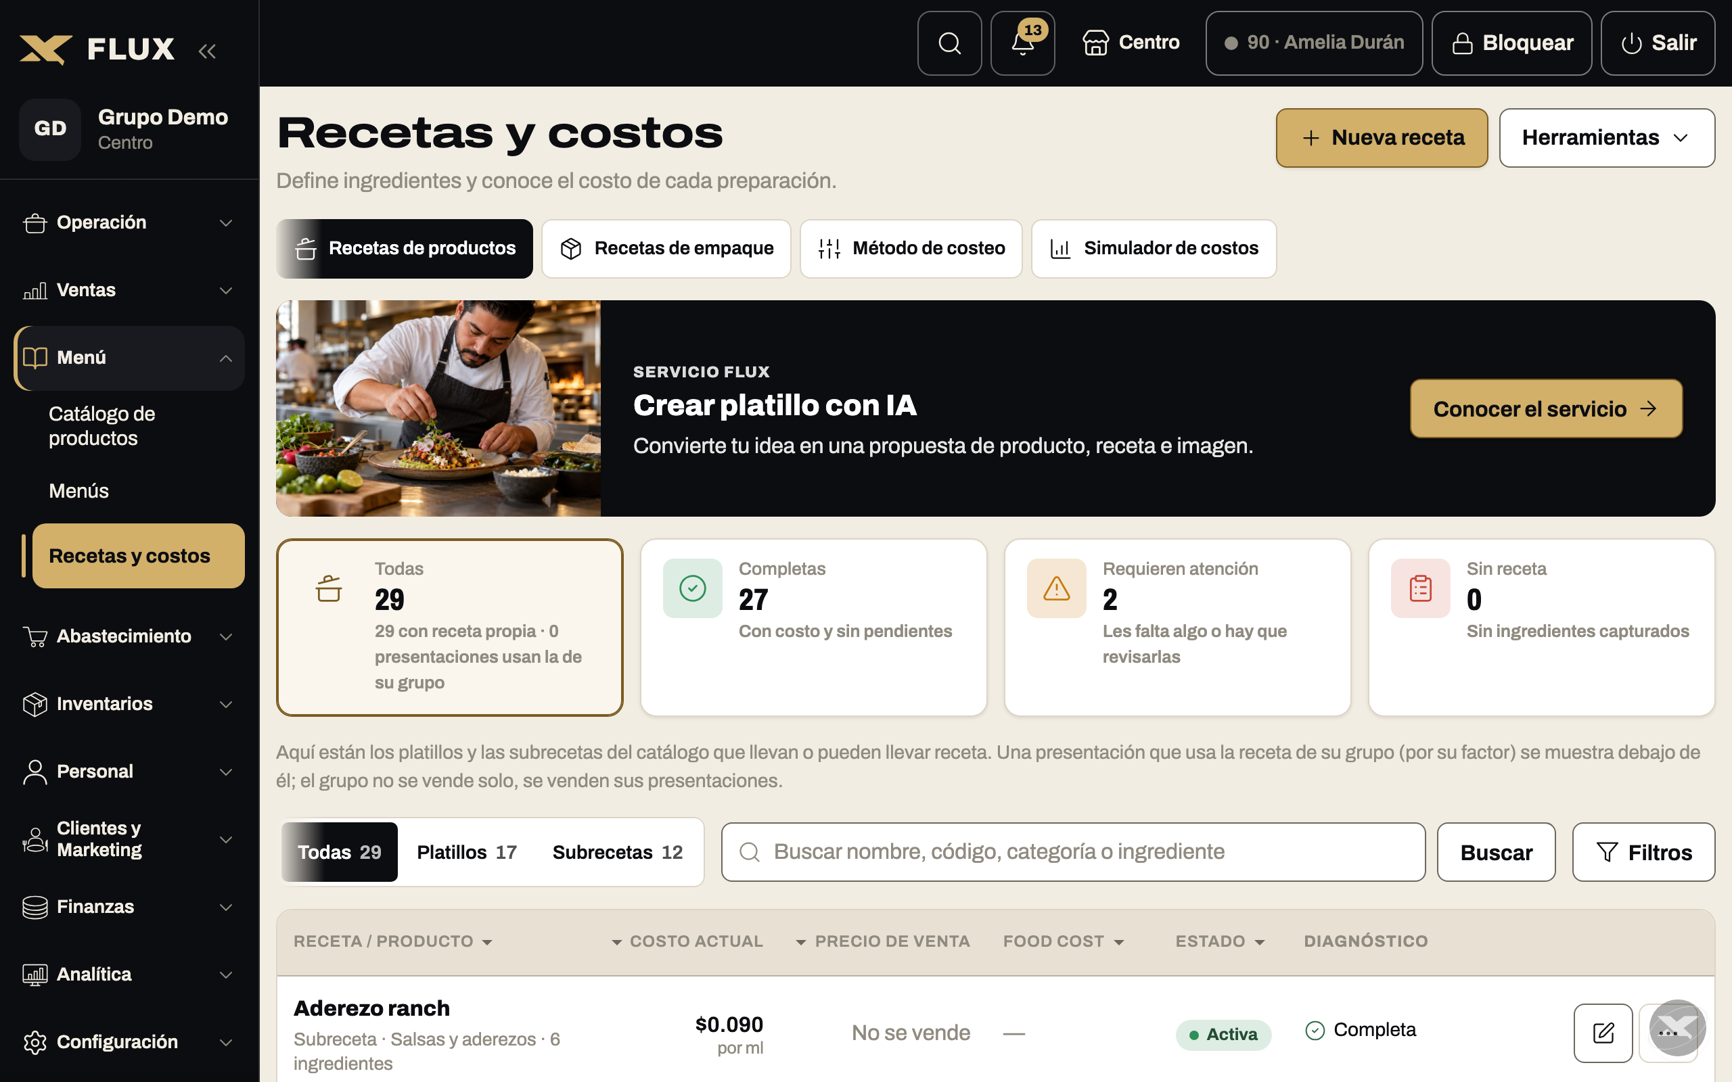
Task: Switch to Método de costeo tab
Action: [911, 248]
